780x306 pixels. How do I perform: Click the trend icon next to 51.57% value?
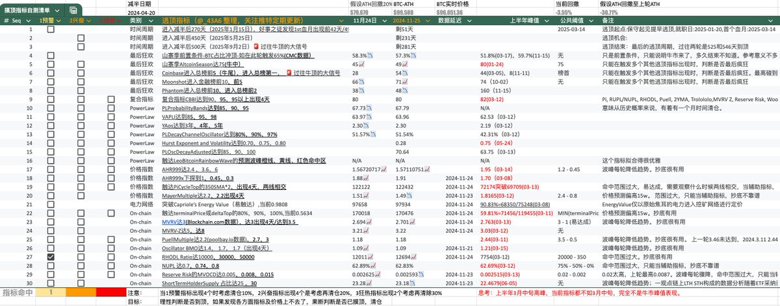point(372,133)
